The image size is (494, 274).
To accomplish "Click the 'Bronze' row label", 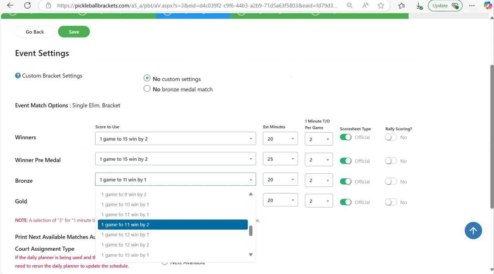I will [24, 181].
